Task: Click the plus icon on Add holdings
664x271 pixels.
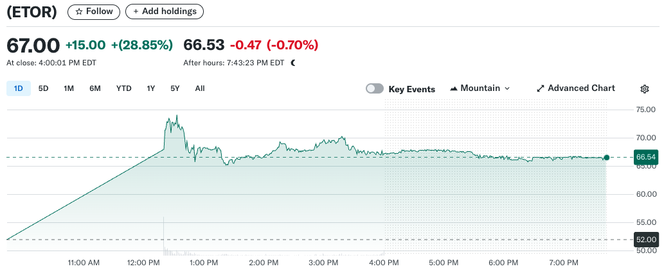Action: coord(136,12)
